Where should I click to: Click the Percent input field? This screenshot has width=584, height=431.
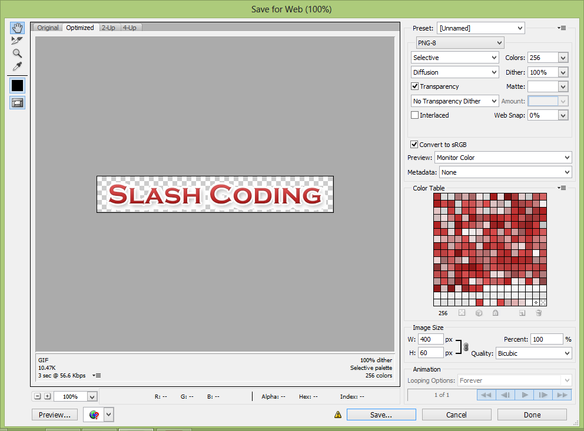click(x=546, y=339)
